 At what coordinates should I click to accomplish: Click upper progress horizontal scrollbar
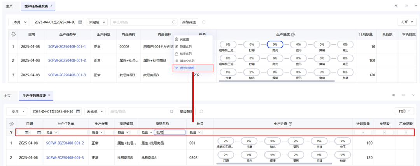click(x=277, y=81)
